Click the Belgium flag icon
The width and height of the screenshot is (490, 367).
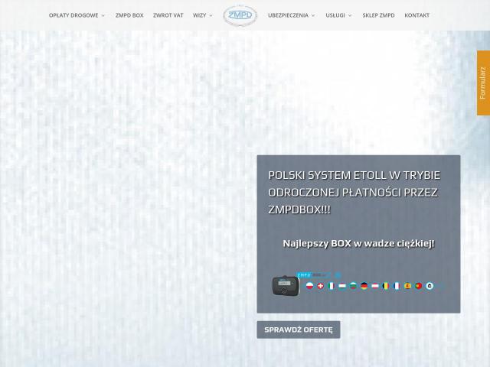point(386,285)
